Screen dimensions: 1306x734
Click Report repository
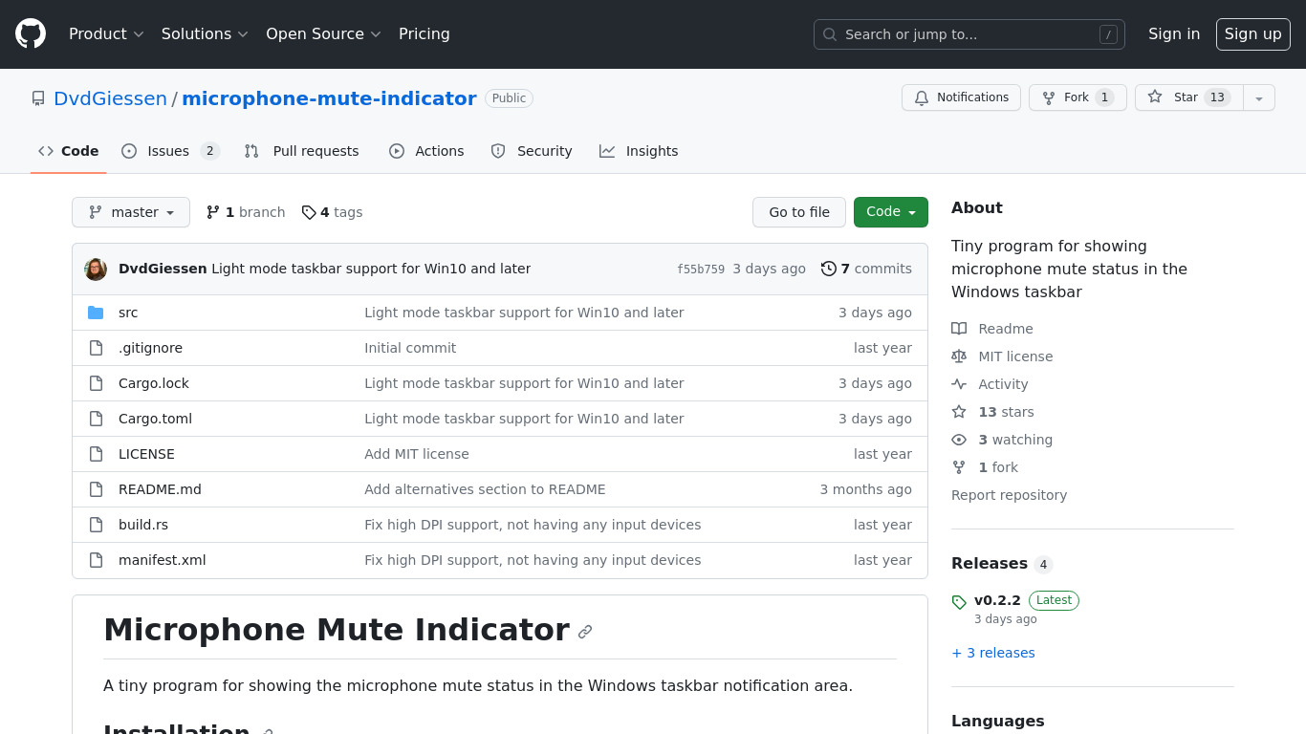[x=1009, y=495]
